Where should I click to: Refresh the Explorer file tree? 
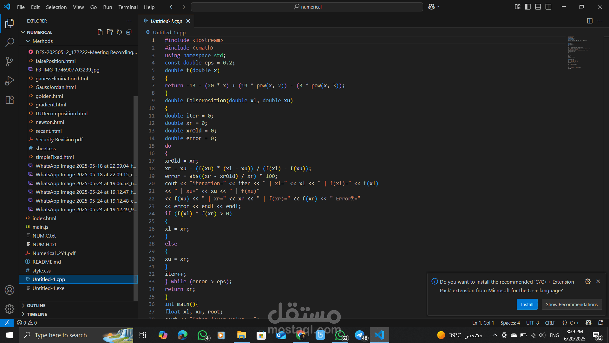tap(119, 32)
